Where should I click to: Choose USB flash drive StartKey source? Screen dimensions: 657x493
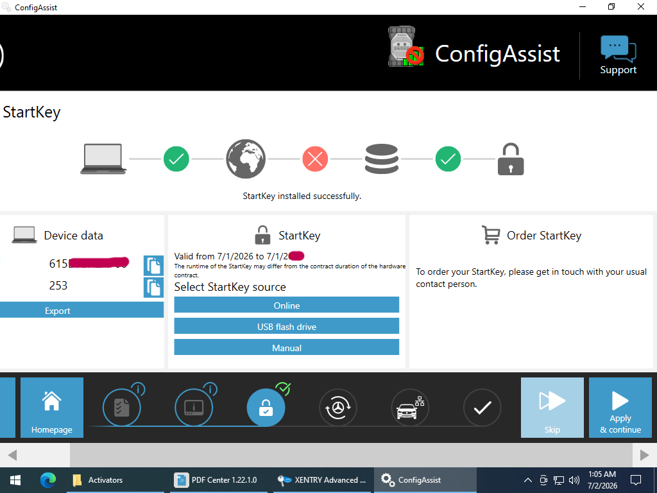tap(287, 326)
